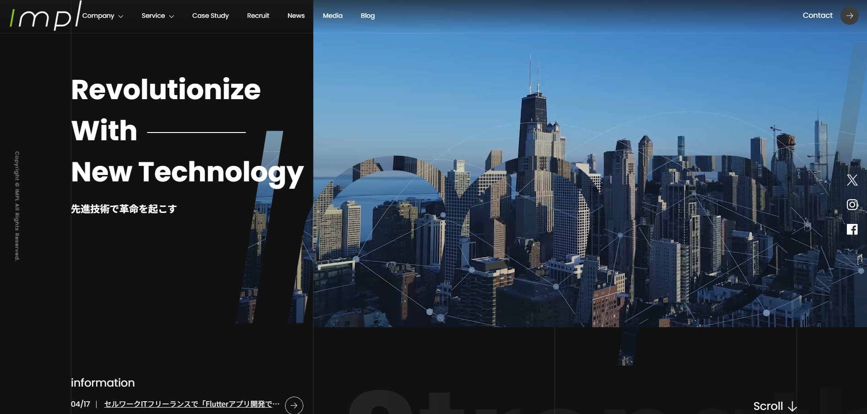
Task: Open the セルワークITフリーランス news headline link
Action: coord(192,404)
